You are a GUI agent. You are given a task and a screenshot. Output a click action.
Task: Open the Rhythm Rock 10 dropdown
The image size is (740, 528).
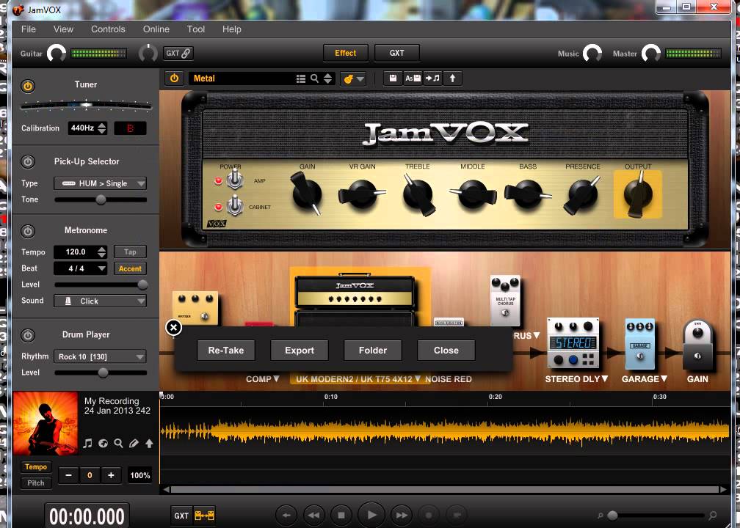100,356
